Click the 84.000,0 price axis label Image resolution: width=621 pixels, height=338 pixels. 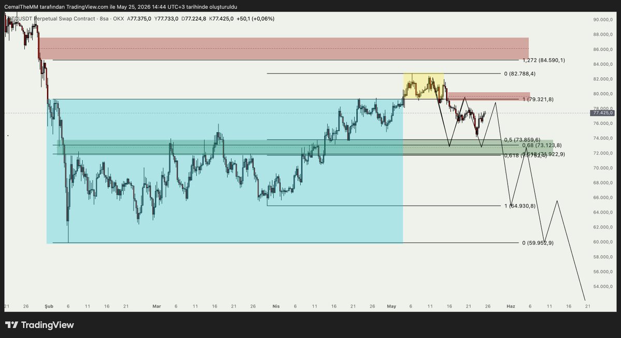(603, 64)
